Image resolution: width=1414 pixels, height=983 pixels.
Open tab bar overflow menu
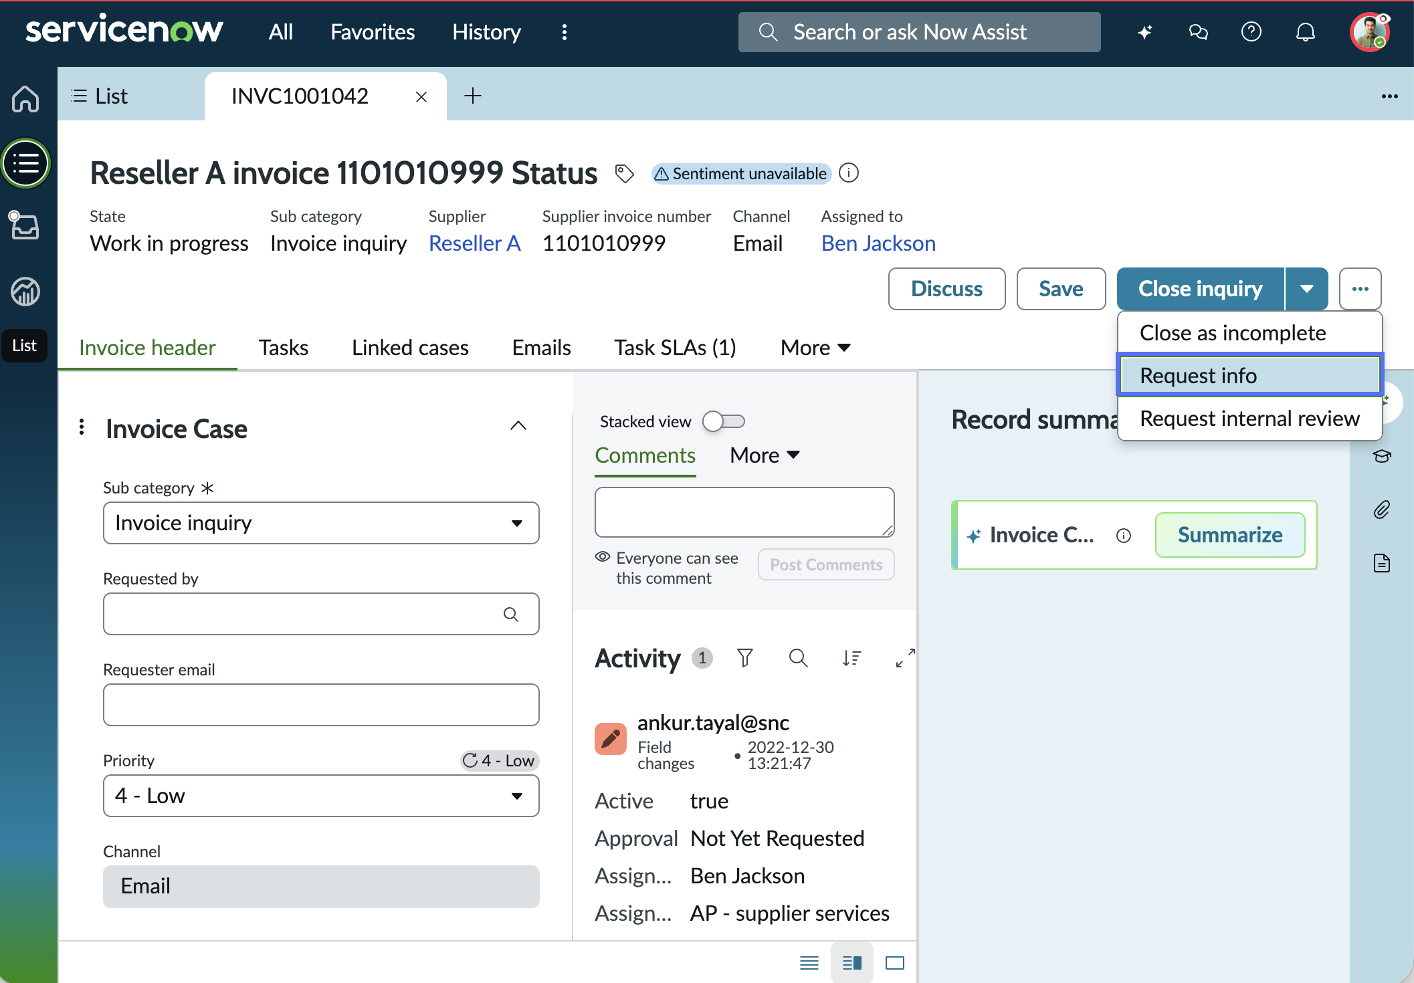click(x=1390, y=96)
